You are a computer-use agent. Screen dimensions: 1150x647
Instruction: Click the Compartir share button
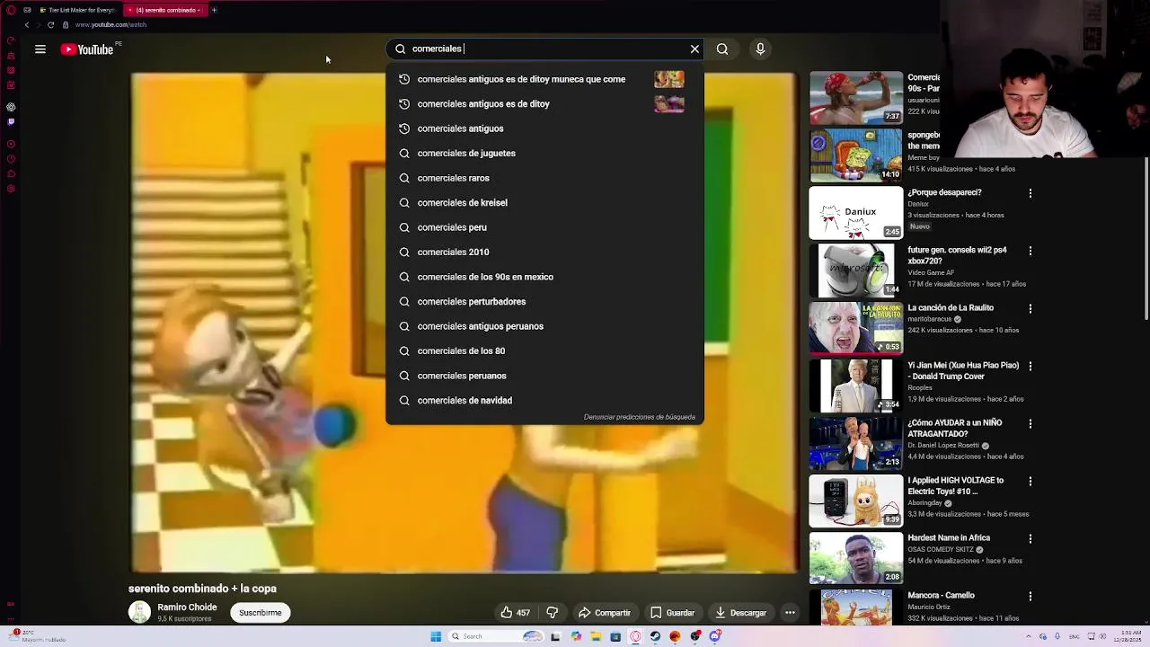coord(605,613)
